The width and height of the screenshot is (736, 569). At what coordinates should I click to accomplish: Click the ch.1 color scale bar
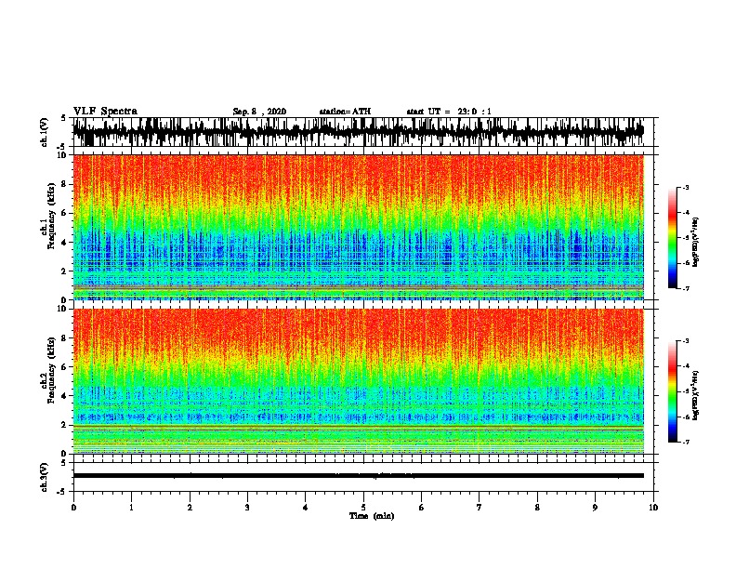(672, 238)
